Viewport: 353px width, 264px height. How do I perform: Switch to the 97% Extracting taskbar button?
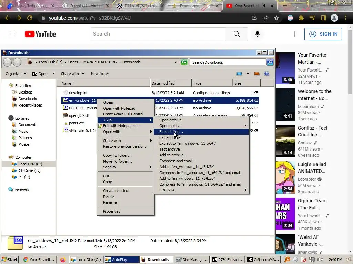pyautogui.click(x=228, y=260)
